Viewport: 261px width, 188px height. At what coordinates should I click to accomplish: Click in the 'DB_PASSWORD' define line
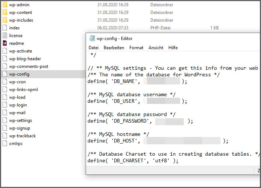point(140,121)
